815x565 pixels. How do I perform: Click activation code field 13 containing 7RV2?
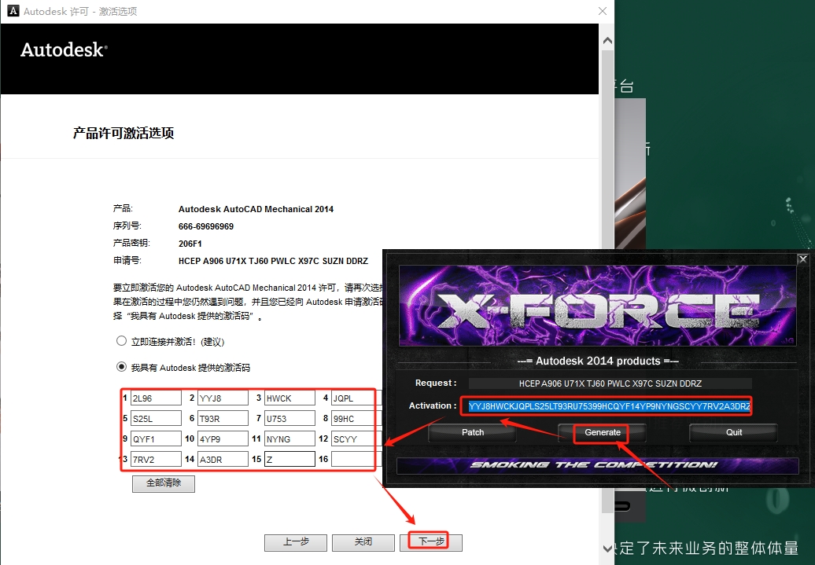point(156,459)
